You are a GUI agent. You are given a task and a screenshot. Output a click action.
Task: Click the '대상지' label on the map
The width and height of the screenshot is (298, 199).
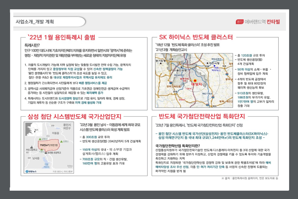pyautogui.click(x=196, y=84)
